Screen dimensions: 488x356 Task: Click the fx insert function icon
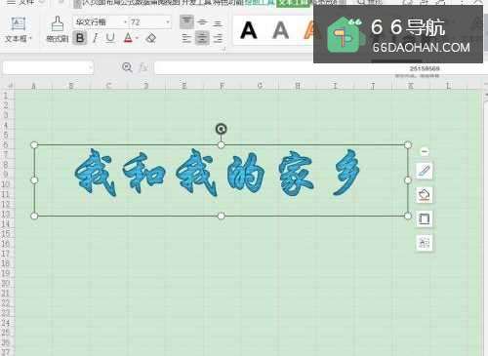coord(143,67)
